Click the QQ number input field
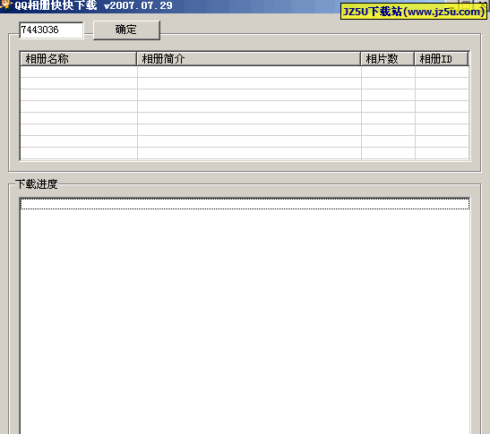Viewport: 490px width, 434px height. (x=51, y=30)
